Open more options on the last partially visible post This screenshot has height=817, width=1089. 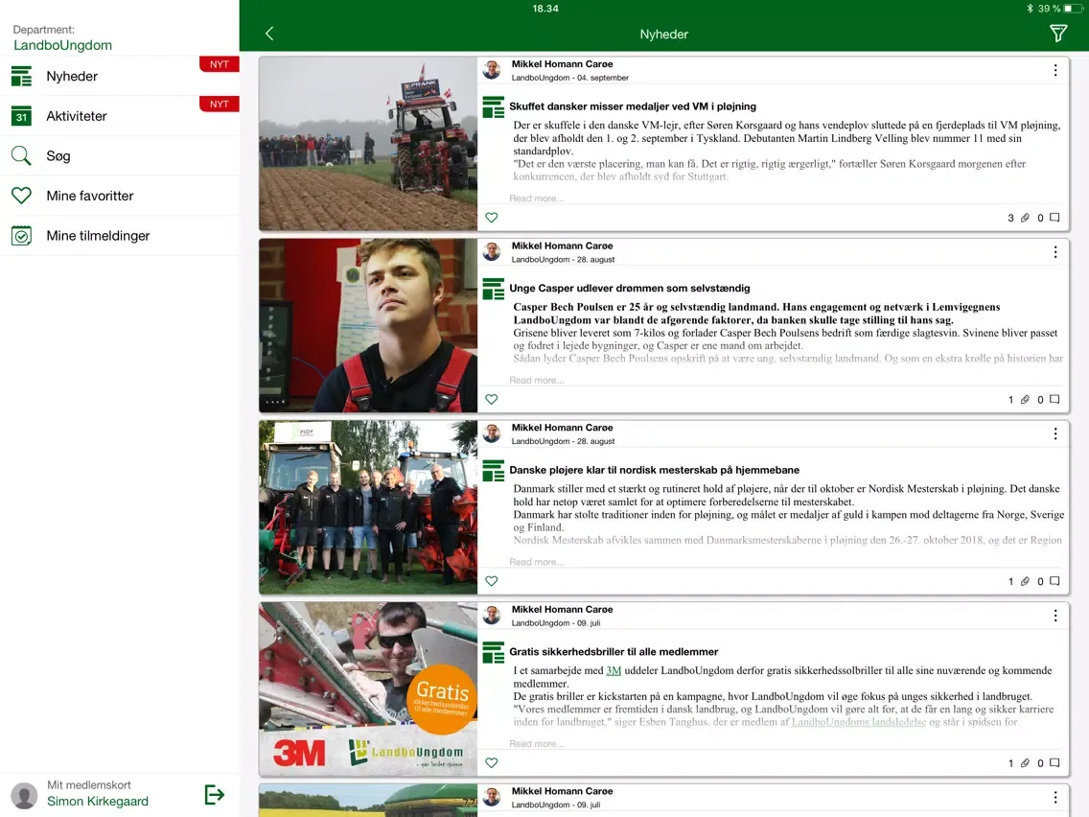tap(1054, 798)
